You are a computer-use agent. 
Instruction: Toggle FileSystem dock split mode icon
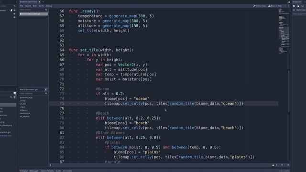click(x=15, y=93)
